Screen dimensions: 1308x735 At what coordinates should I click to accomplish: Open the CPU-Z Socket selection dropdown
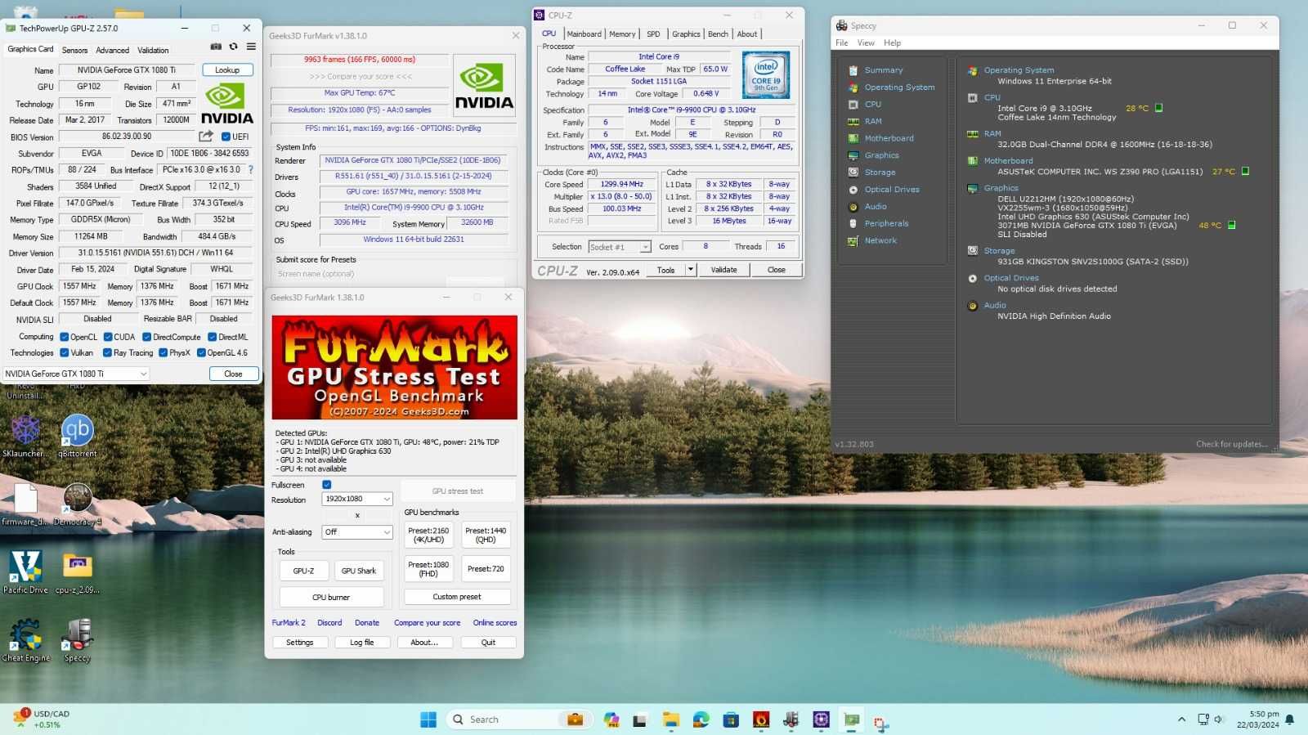619,247
